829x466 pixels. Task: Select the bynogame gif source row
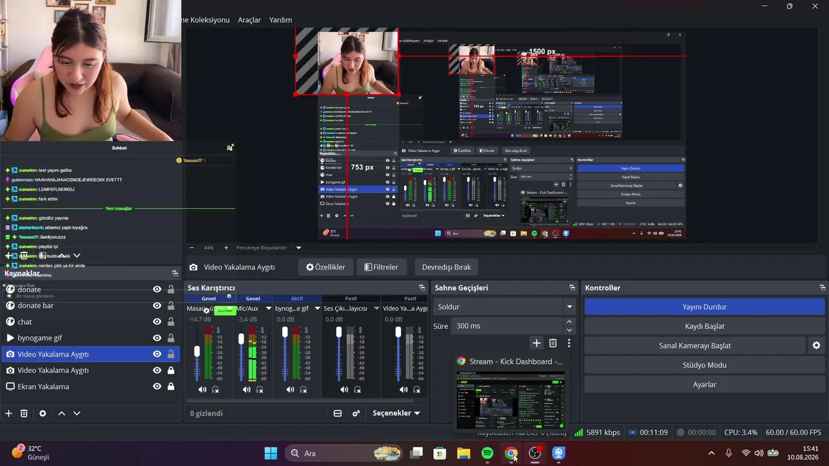coord(90,338)
